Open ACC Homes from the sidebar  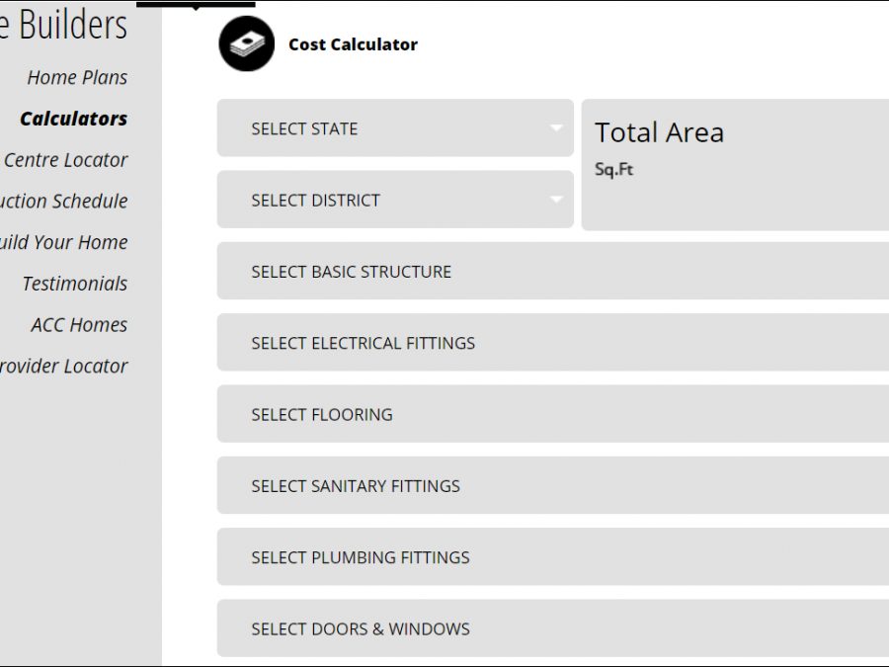tap(79, 325)
